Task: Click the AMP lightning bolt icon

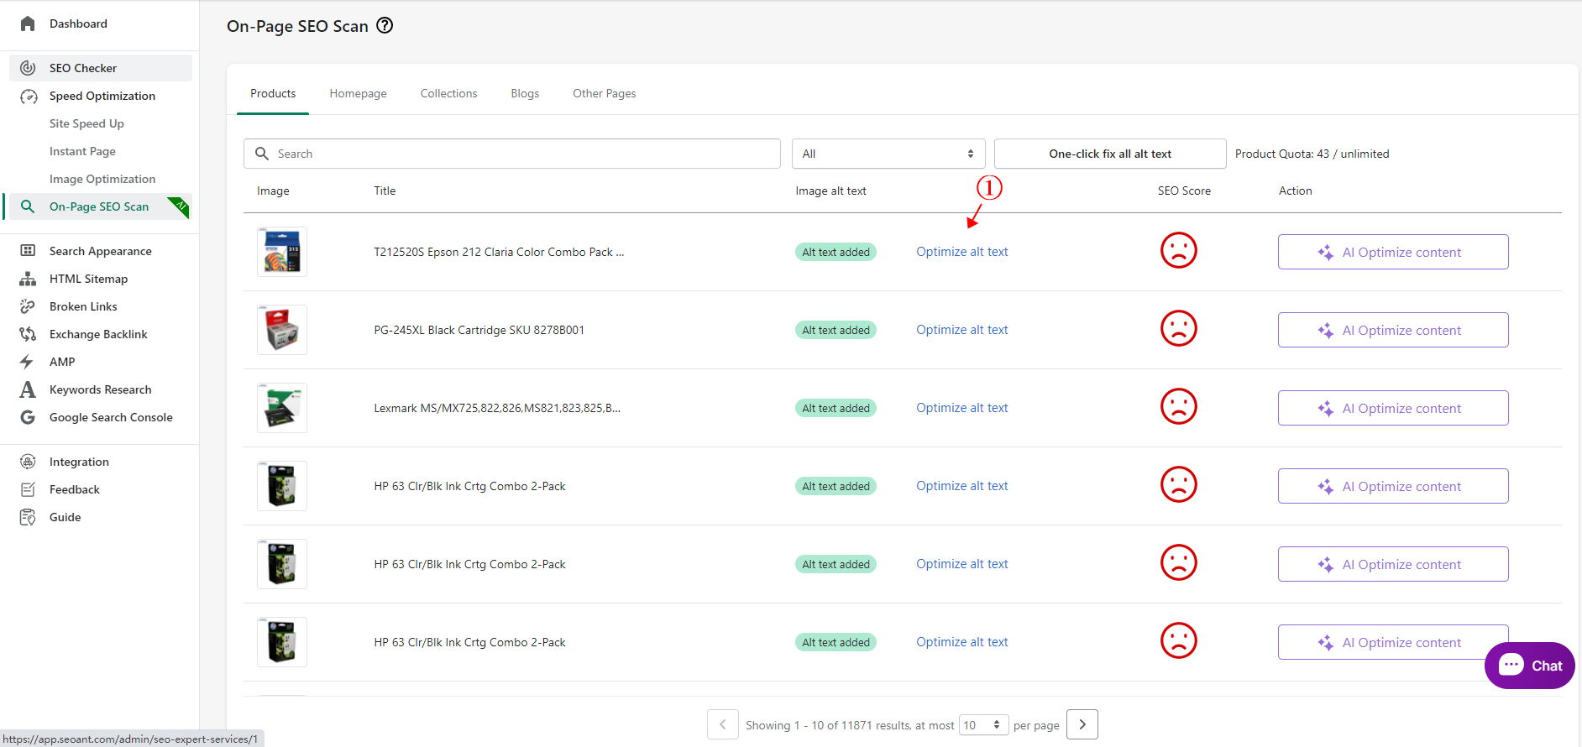Action: point(28,362)
